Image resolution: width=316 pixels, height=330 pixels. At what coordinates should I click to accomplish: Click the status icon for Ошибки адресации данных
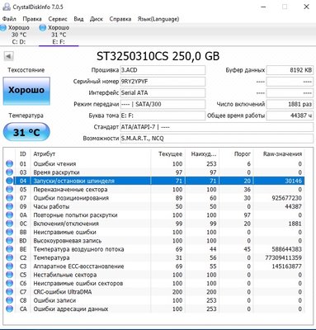click(9, 309)
